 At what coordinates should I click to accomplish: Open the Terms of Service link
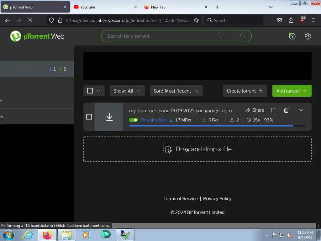180,199
